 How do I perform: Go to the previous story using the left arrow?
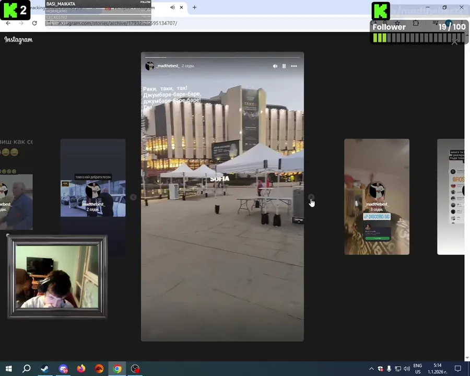coord(133,197)
